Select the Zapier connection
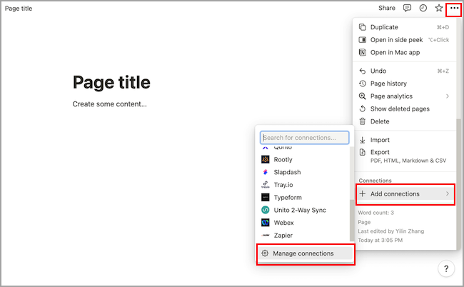This screenshot has width=464, height=287. click(304, 236)
